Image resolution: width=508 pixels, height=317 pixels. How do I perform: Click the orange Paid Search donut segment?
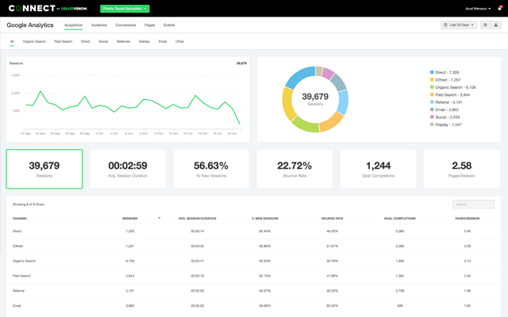click(x=332, y=122)
